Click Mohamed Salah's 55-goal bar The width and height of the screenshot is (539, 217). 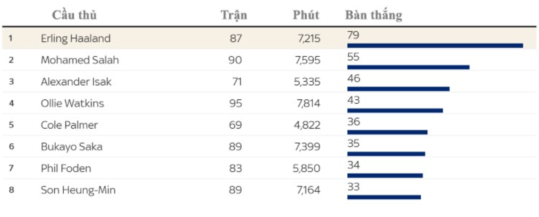[x=408, y=67]
